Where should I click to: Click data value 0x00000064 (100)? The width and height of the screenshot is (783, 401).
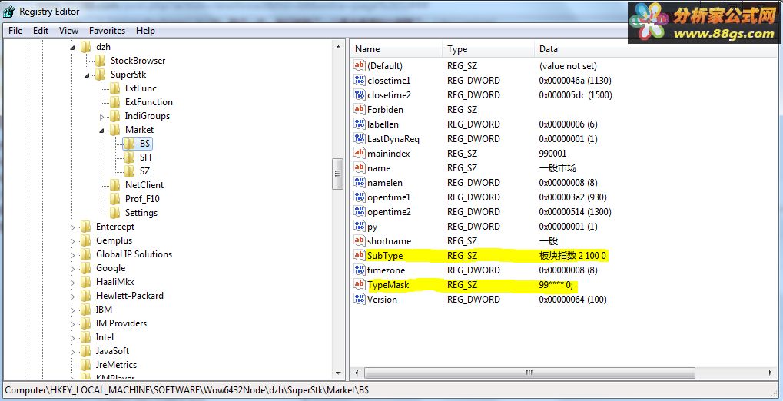[x=572, y=300]
